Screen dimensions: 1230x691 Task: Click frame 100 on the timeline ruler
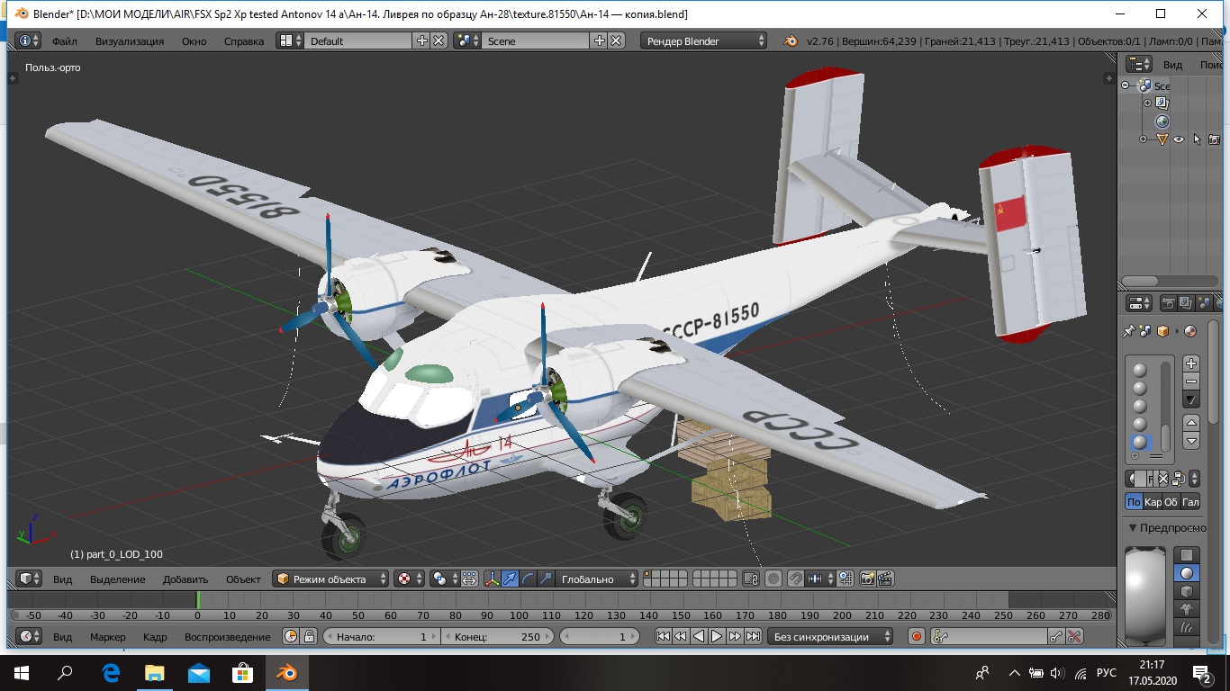(x=520, y=615)
